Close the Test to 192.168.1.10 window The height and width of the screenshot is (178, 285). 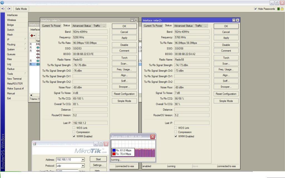(x=153, y=137)
